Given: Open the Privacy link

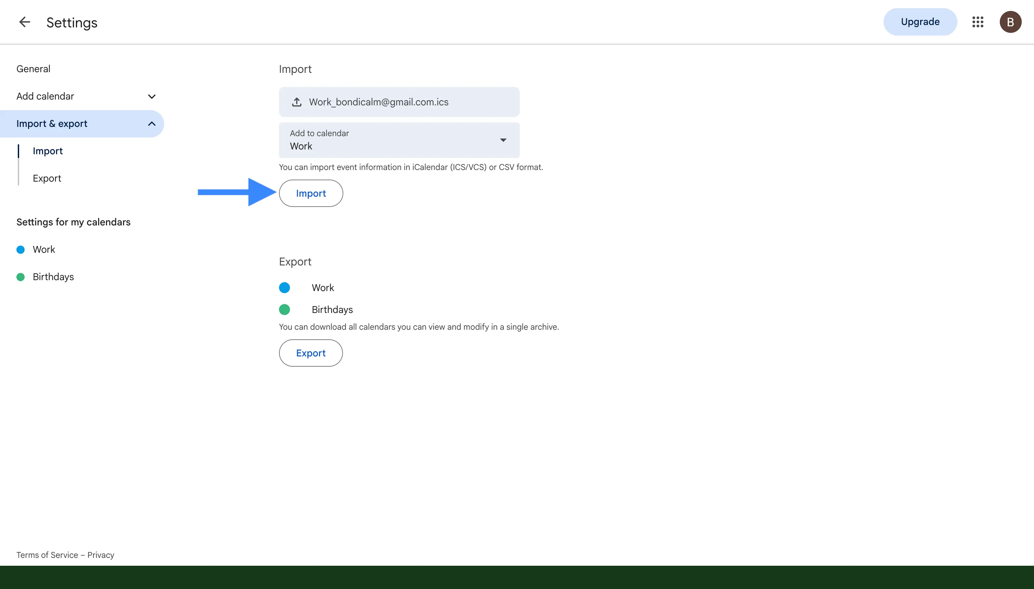Looking at the screenshot, I should (x=101, y=555).
